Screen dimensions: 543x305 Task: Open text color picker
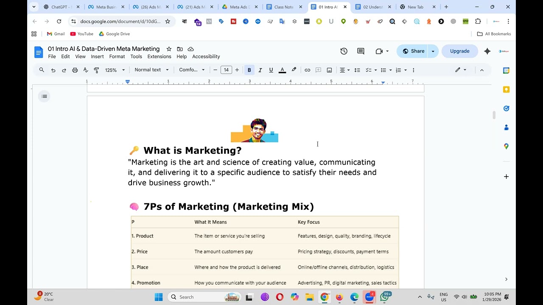point(282,70)
